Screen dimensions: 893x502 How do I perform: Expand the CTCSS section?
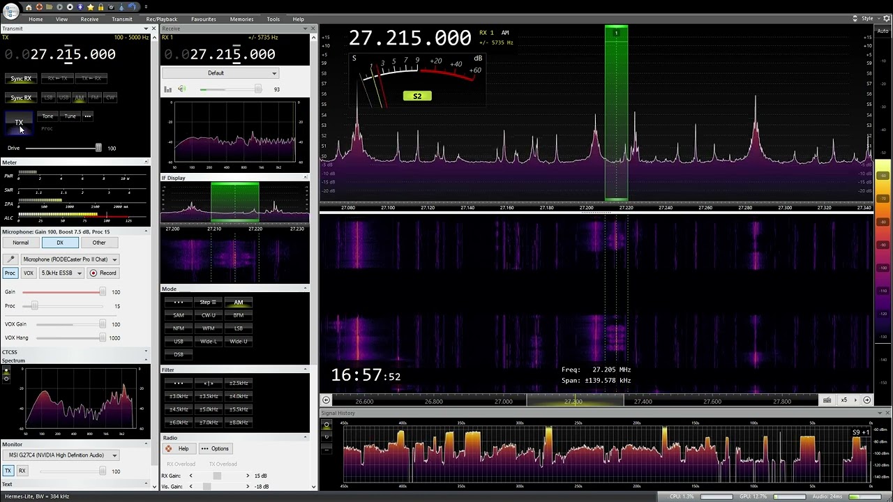click(x=146, y=352)
